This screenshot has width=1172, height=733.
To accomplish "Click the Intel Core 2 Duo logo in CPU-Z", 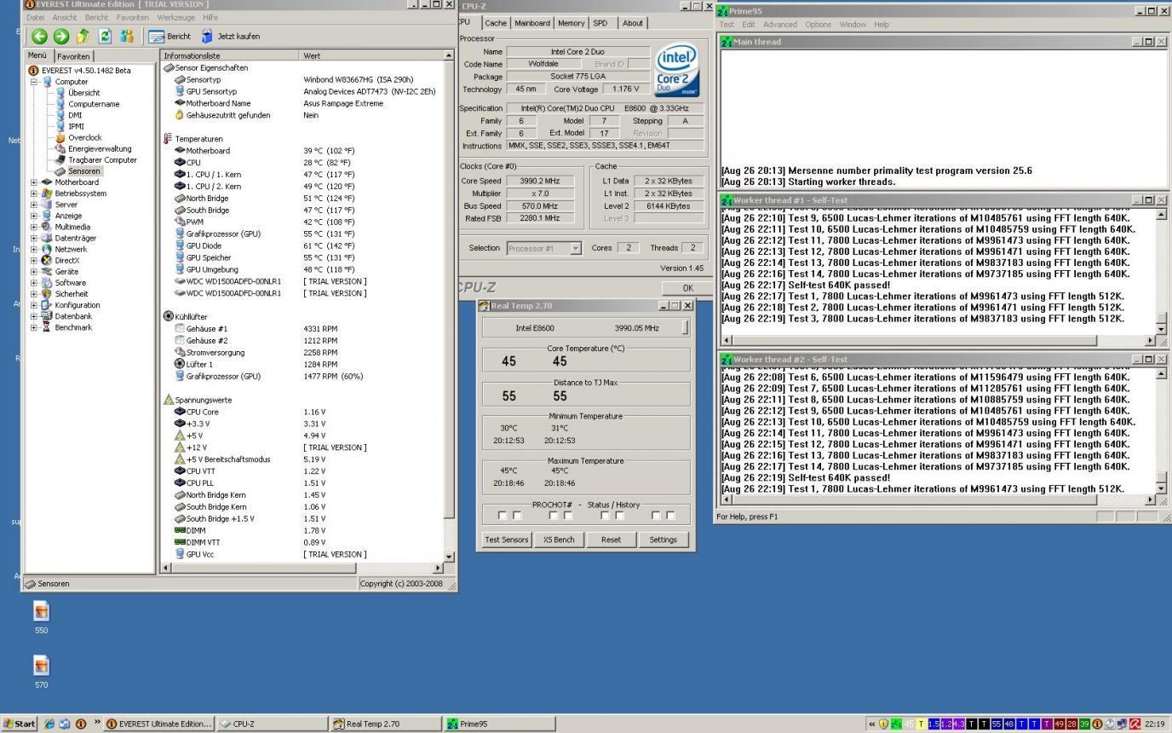I will pyautogui.click(x=677, y=70).
